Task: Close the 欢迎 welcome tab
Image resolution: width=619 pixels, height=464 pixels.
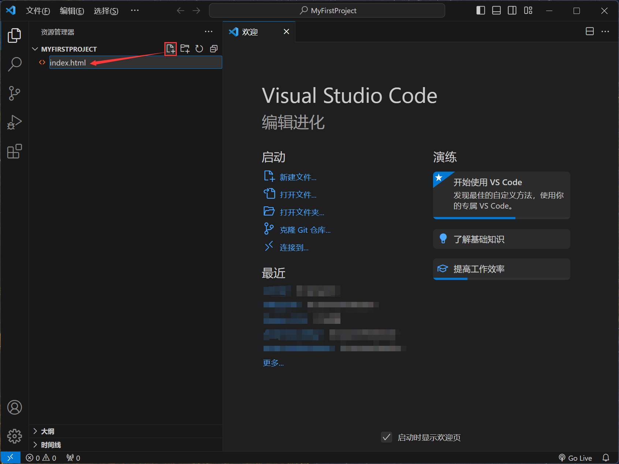Action: tap(286, 32)
